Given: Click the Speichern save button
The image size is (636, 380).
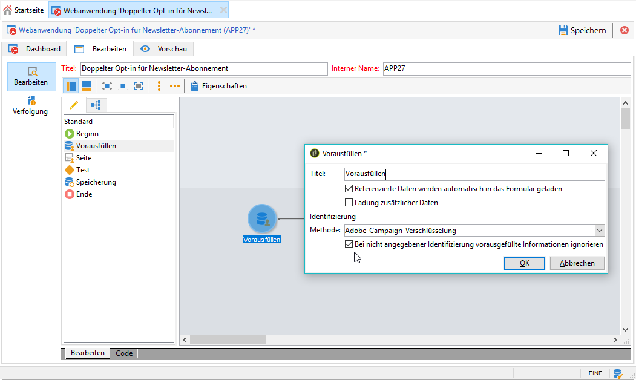Looking at the screenshot, I should (582, 30).
